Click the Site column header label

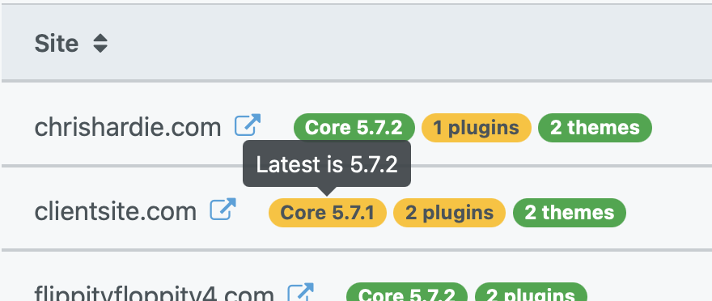pyautogui.click(x=57, y=44)
